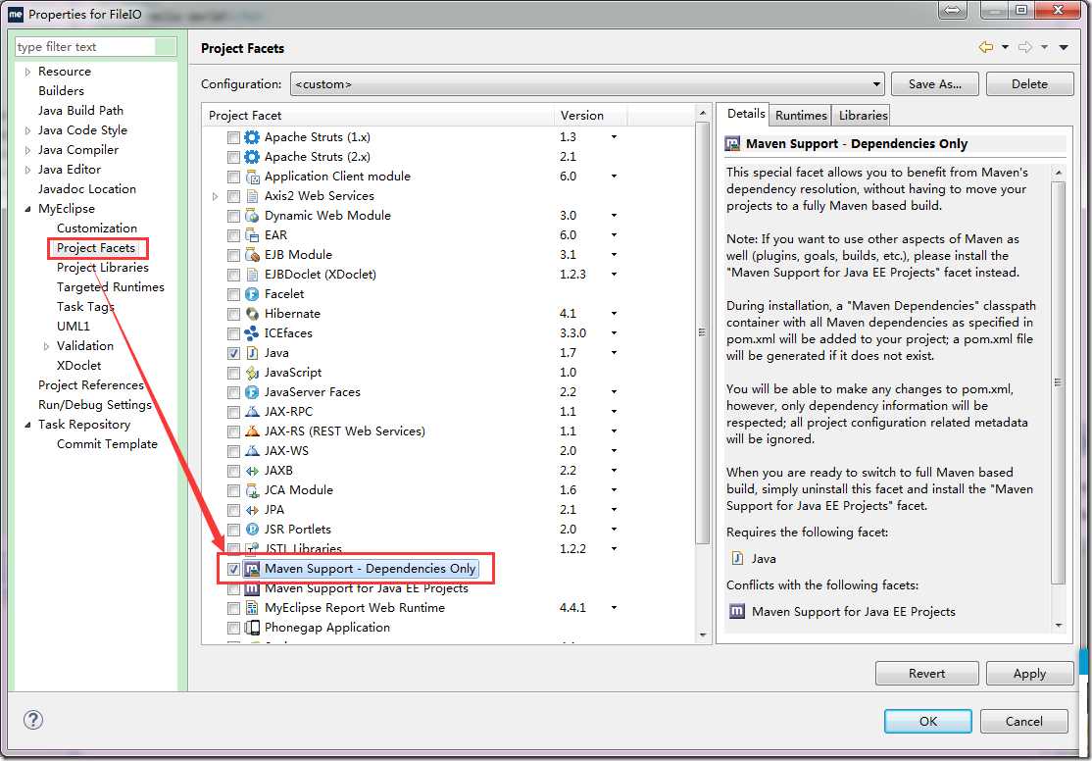Click the JCA Module icon

coord(251,490)
